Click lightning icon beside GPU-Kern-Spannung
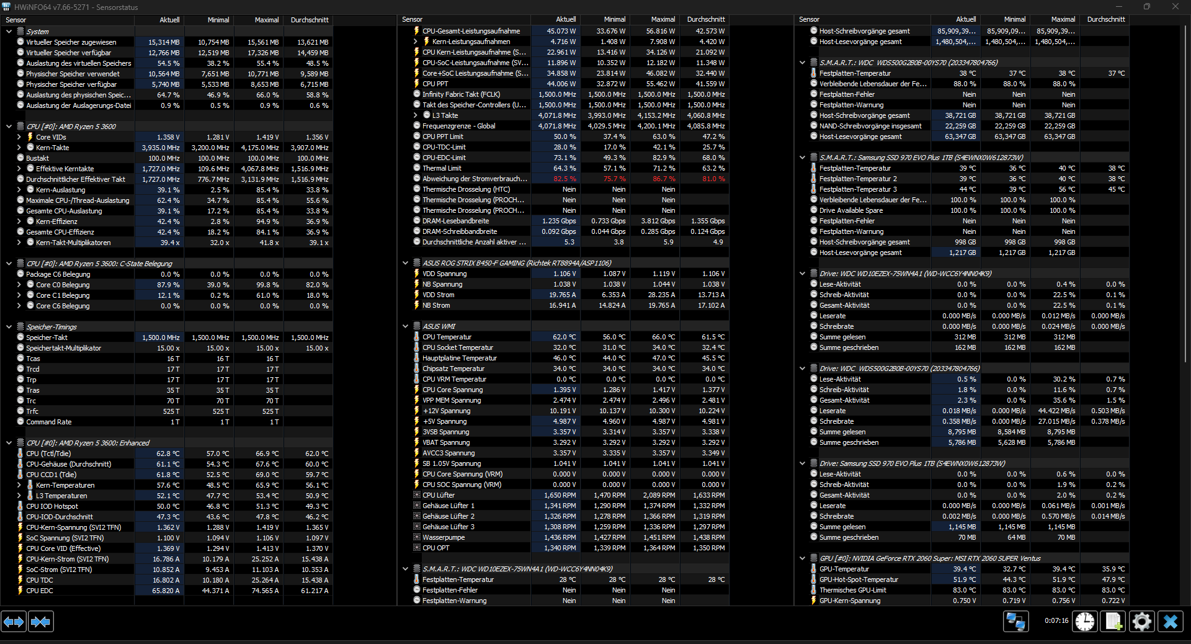Screen dimensions: 1191x644 tap(814, 601)
